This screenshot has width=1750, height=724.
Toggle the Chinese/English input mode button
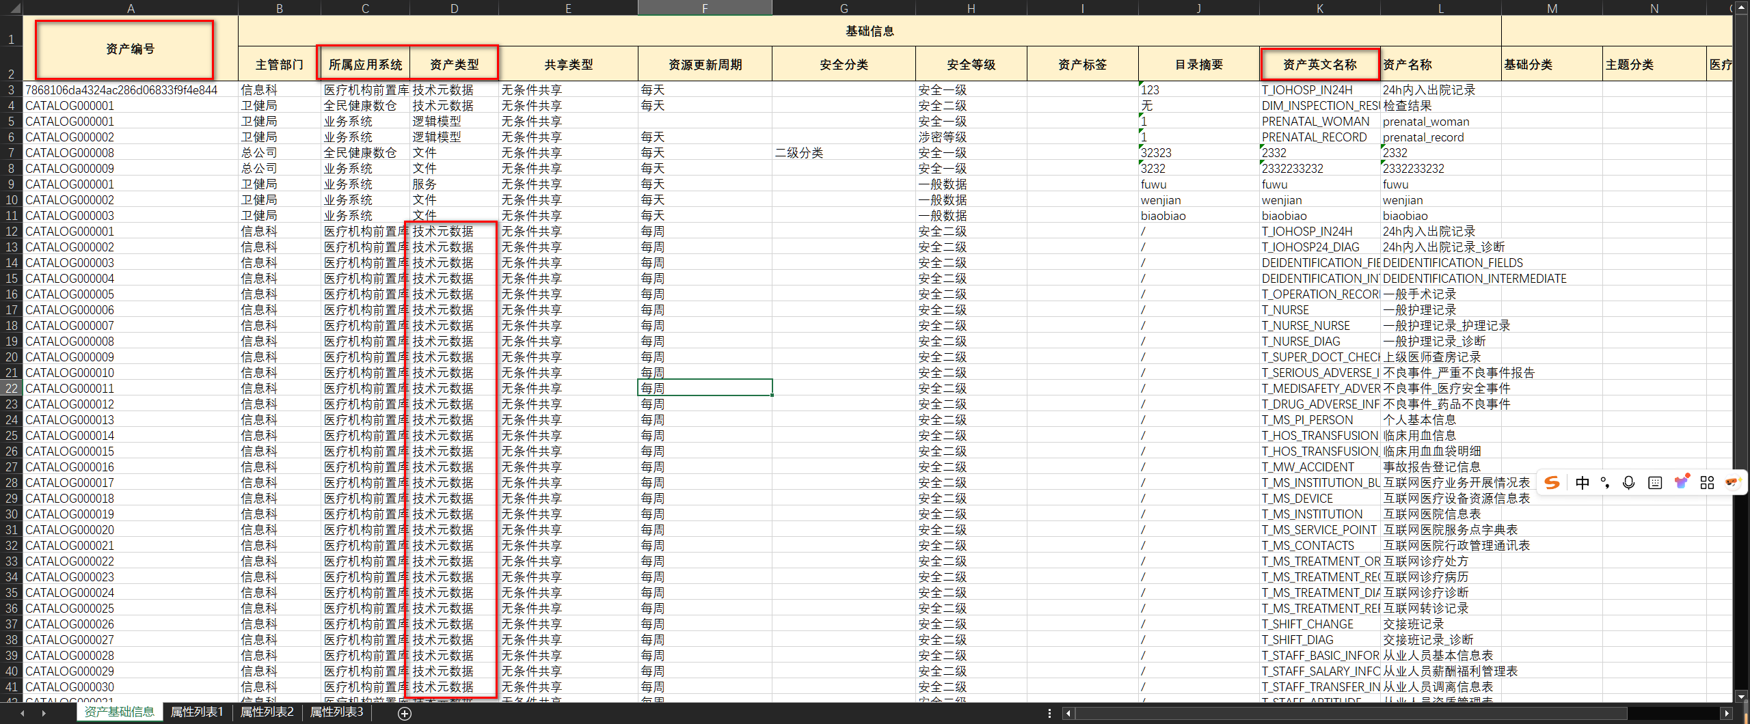click(1582, 483)
